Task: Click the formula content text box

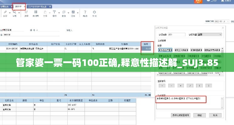Action: pos(189,103)
